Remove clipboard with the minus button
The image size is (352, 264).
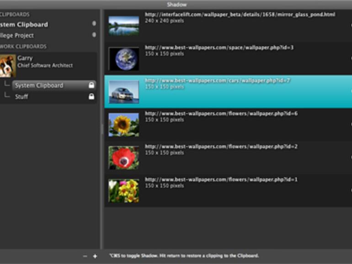(x=85, y=256)
